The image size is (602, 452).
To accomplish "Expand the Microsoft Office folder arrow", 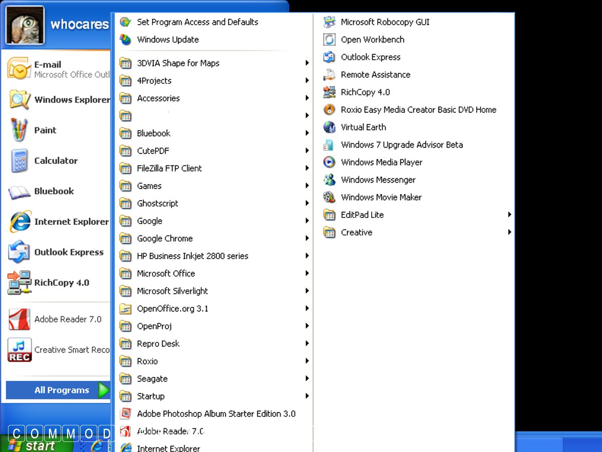I will (307, 274).
